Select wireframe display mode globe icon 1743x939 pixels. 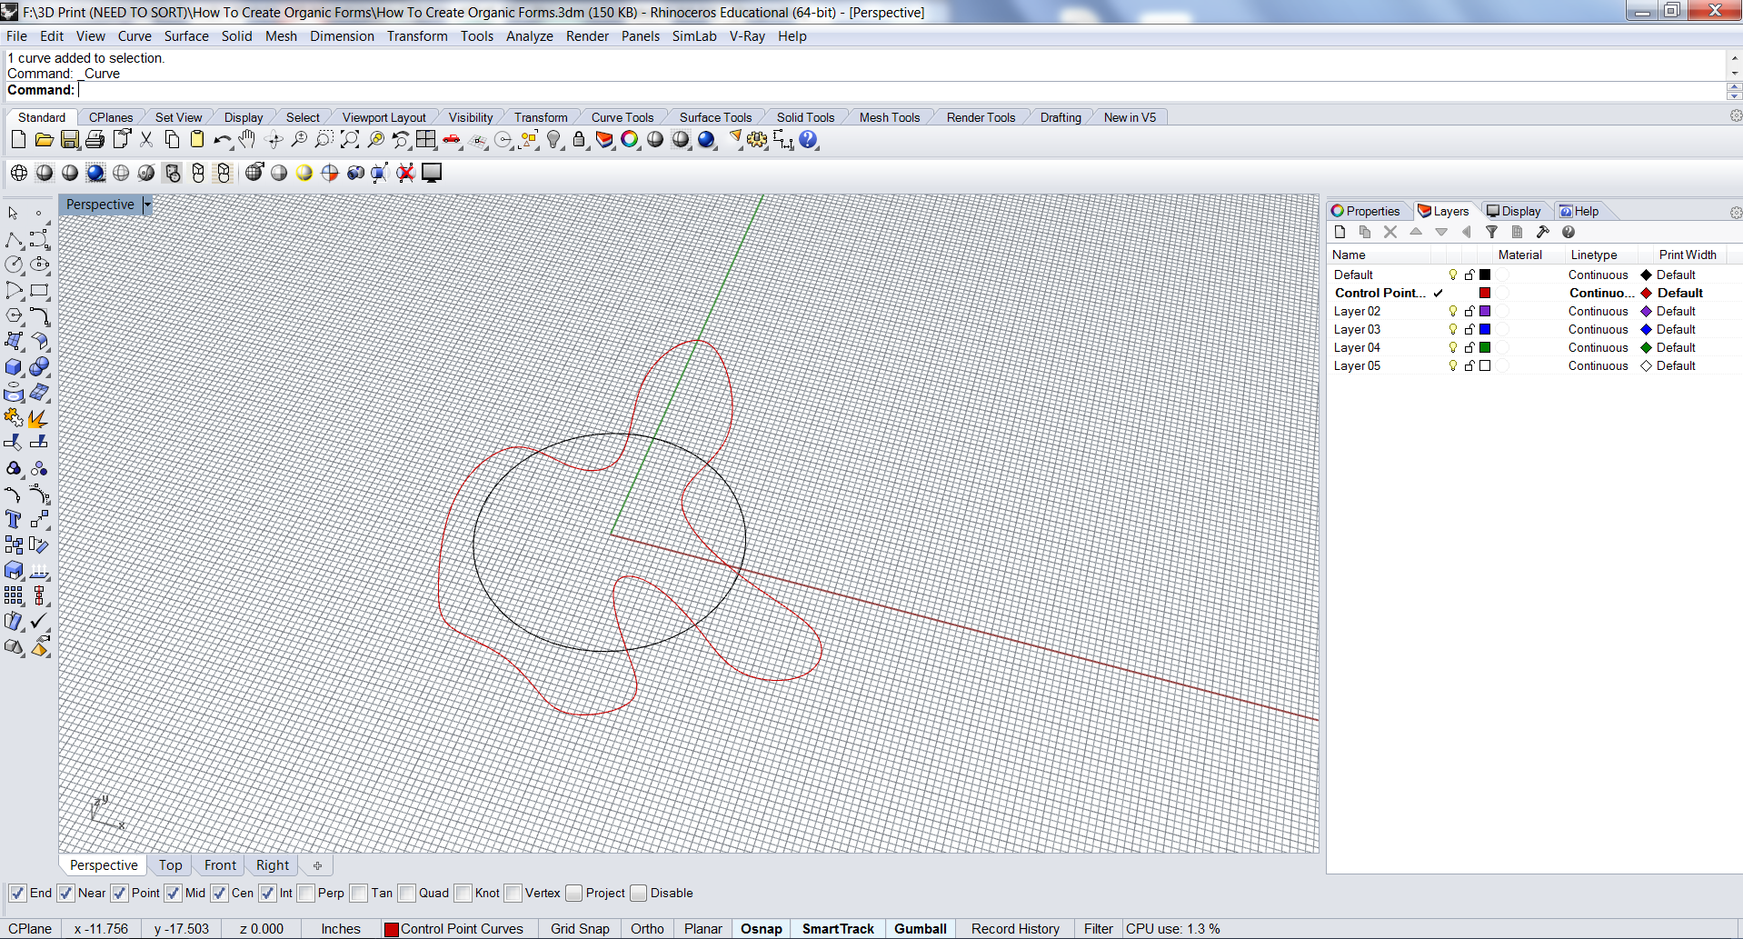click(19, 173)
